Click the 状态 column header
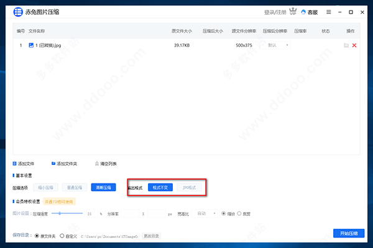This screenshot has width=373, height=248. [326, 31]
